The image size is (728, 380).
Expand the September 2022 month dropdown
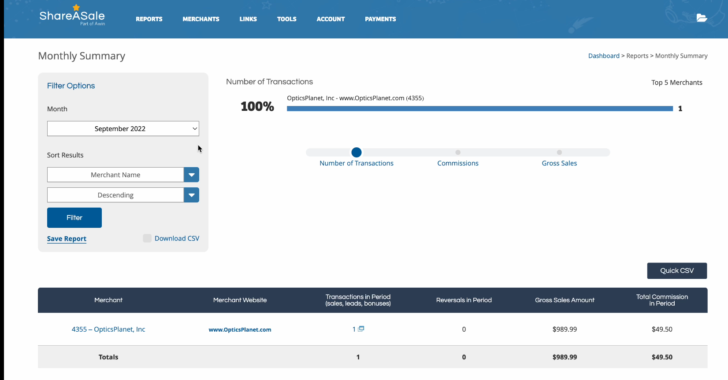(x=123, y=128)
